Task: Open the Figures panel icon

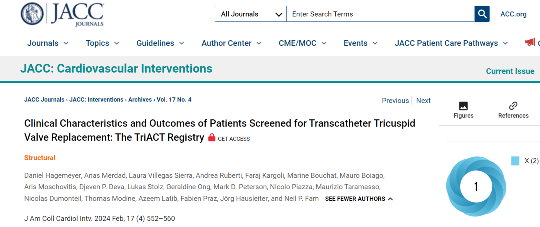Action: 463,106
